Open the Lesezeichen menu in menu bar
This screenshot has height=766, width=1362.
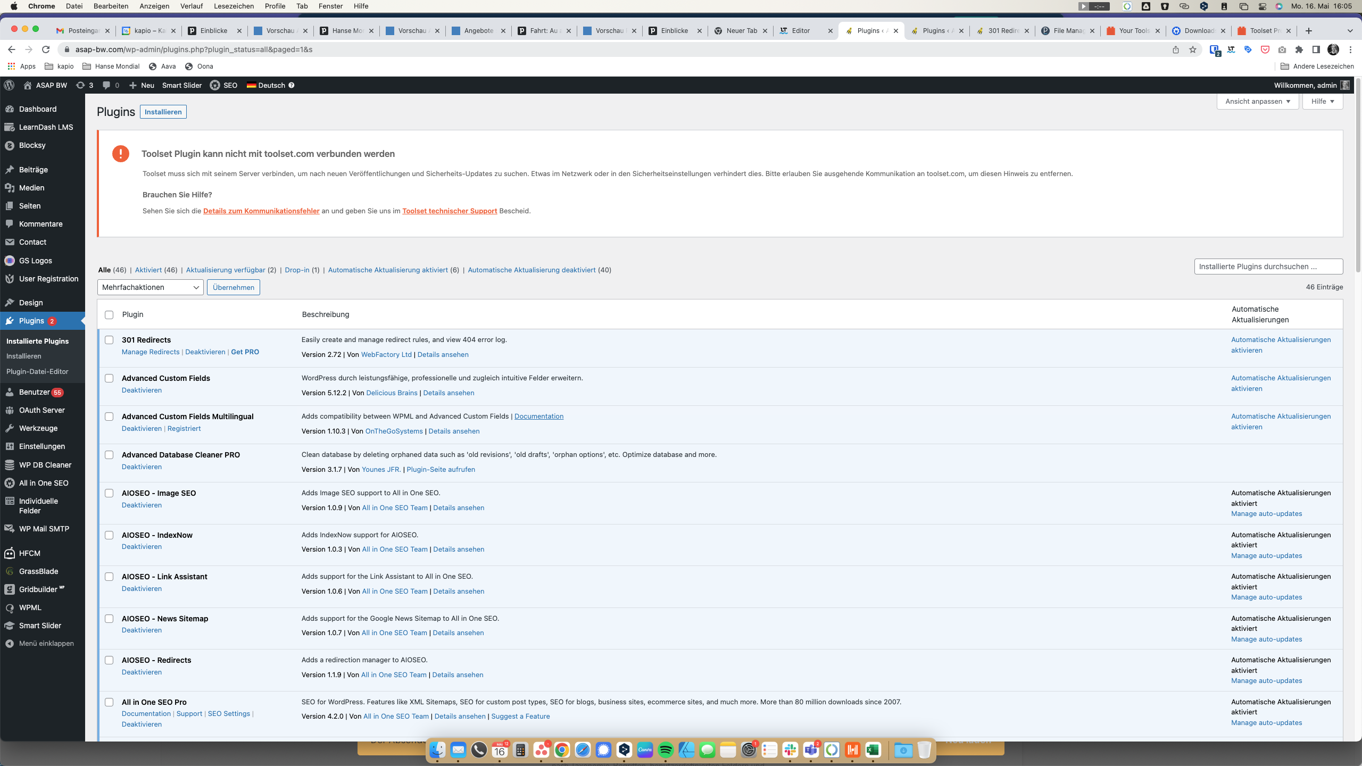[234, 6]
